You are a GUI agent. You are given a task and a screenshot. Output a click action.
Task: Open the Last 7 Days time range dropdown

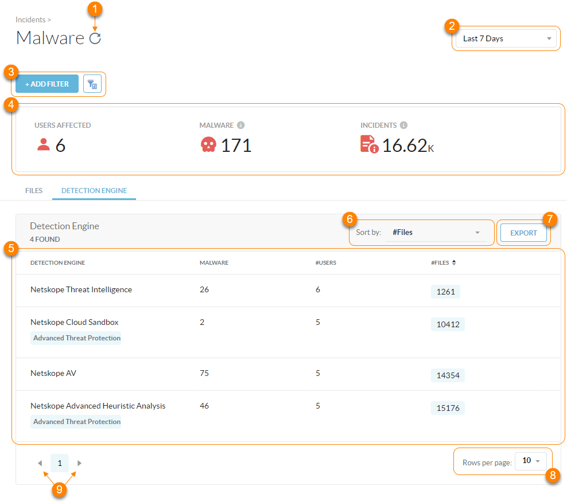tap(507, 38)
